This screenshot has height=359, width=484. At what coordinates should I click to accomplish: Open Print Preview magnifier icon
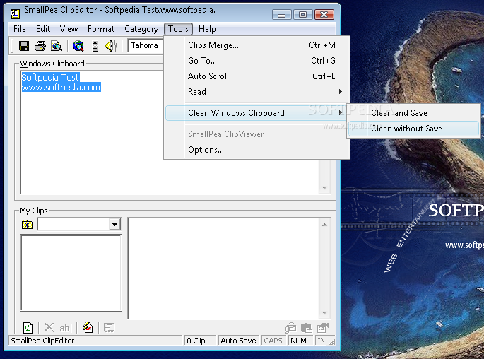tap(57, 46)
